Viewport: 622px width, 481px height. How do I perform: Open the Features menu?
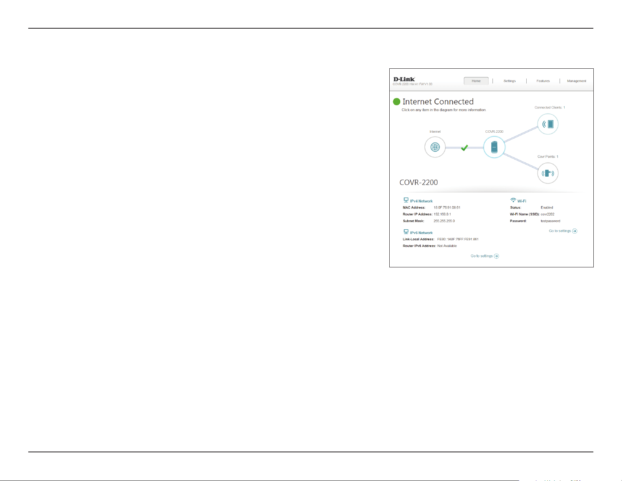click(x=543, y=81)
